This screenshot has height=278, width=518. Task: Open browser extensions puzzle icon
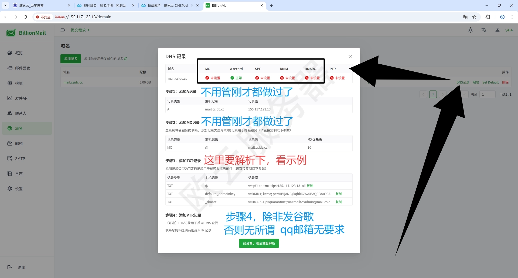488,17
